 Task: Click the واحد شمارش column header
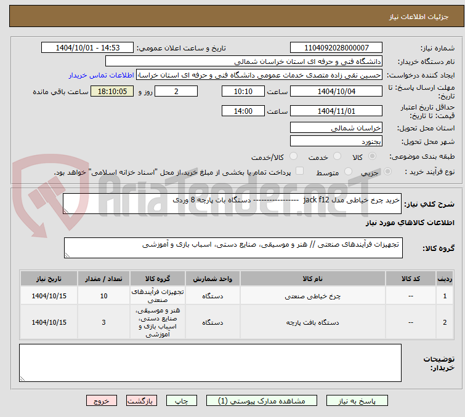pyautogui.click(x=212, y=279)
